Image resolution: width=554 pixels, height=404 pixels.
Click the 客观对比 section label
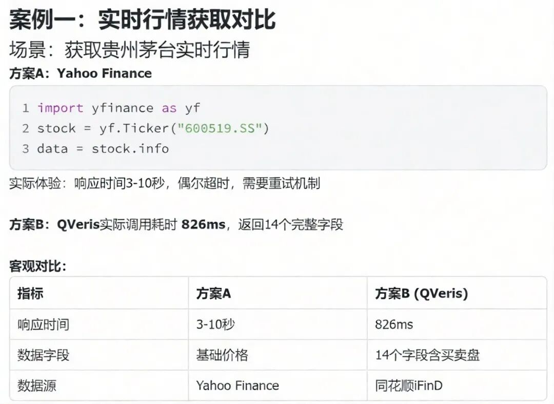point(38,266)
